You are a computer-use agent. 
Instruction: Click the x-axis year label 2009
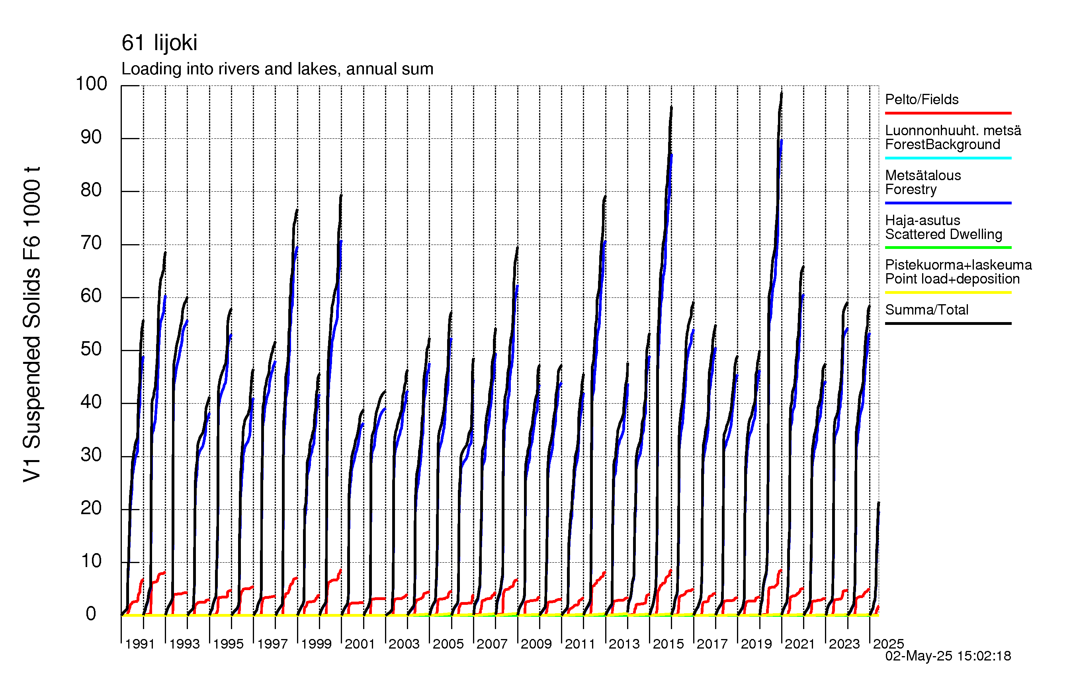[536, 644]
